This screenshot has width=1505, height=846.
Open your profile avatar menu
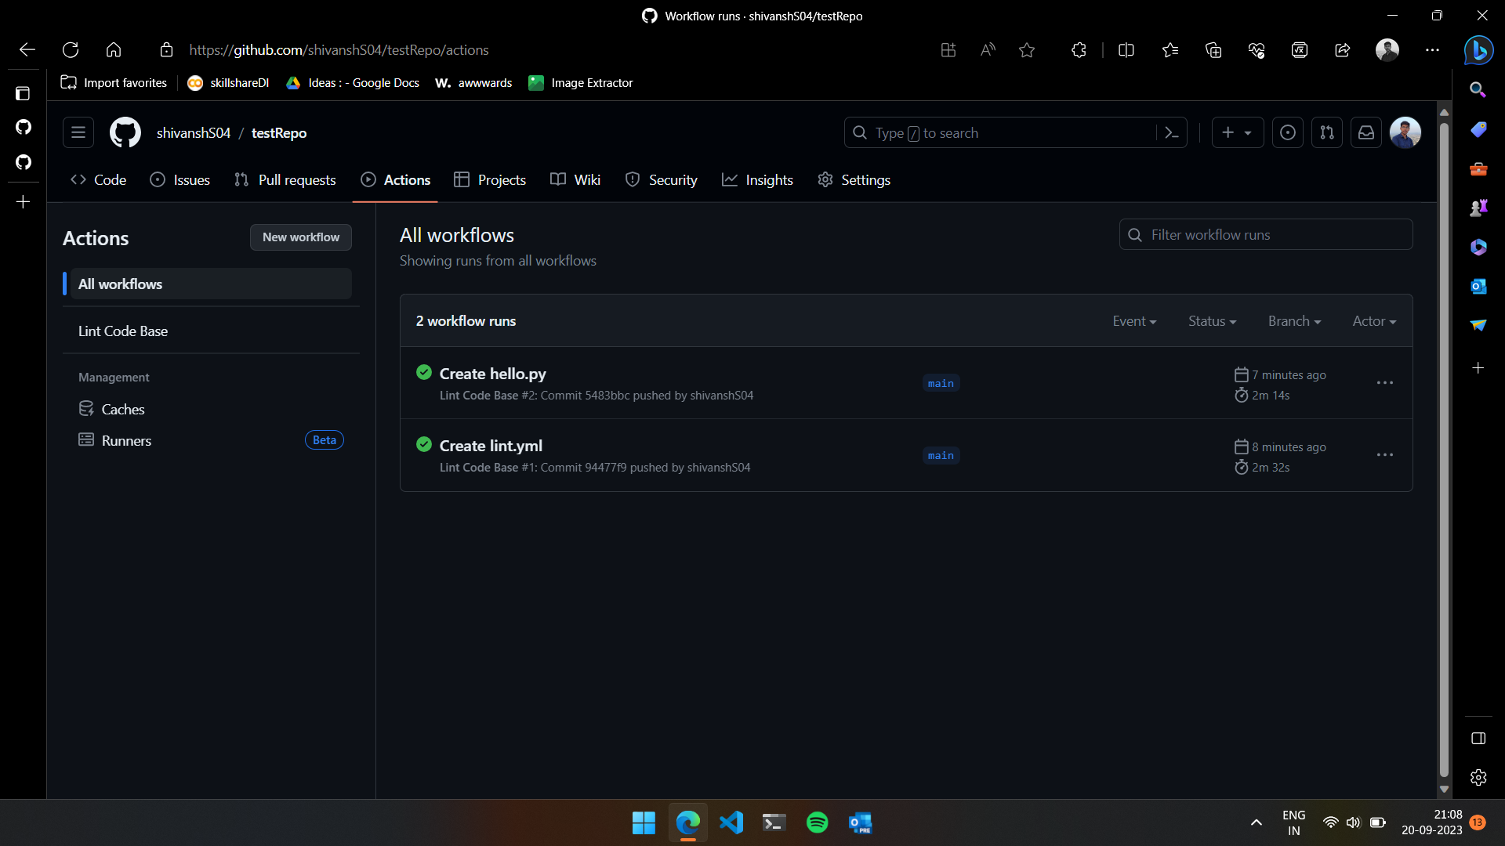[x=1405, y=132]
